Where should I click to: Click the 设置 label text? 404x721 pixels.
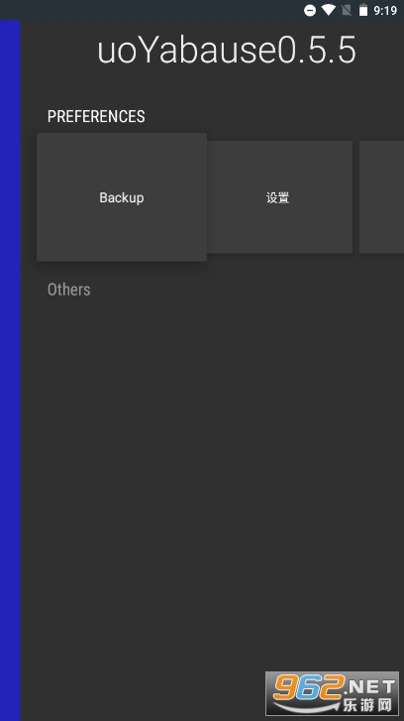(277, 197)
